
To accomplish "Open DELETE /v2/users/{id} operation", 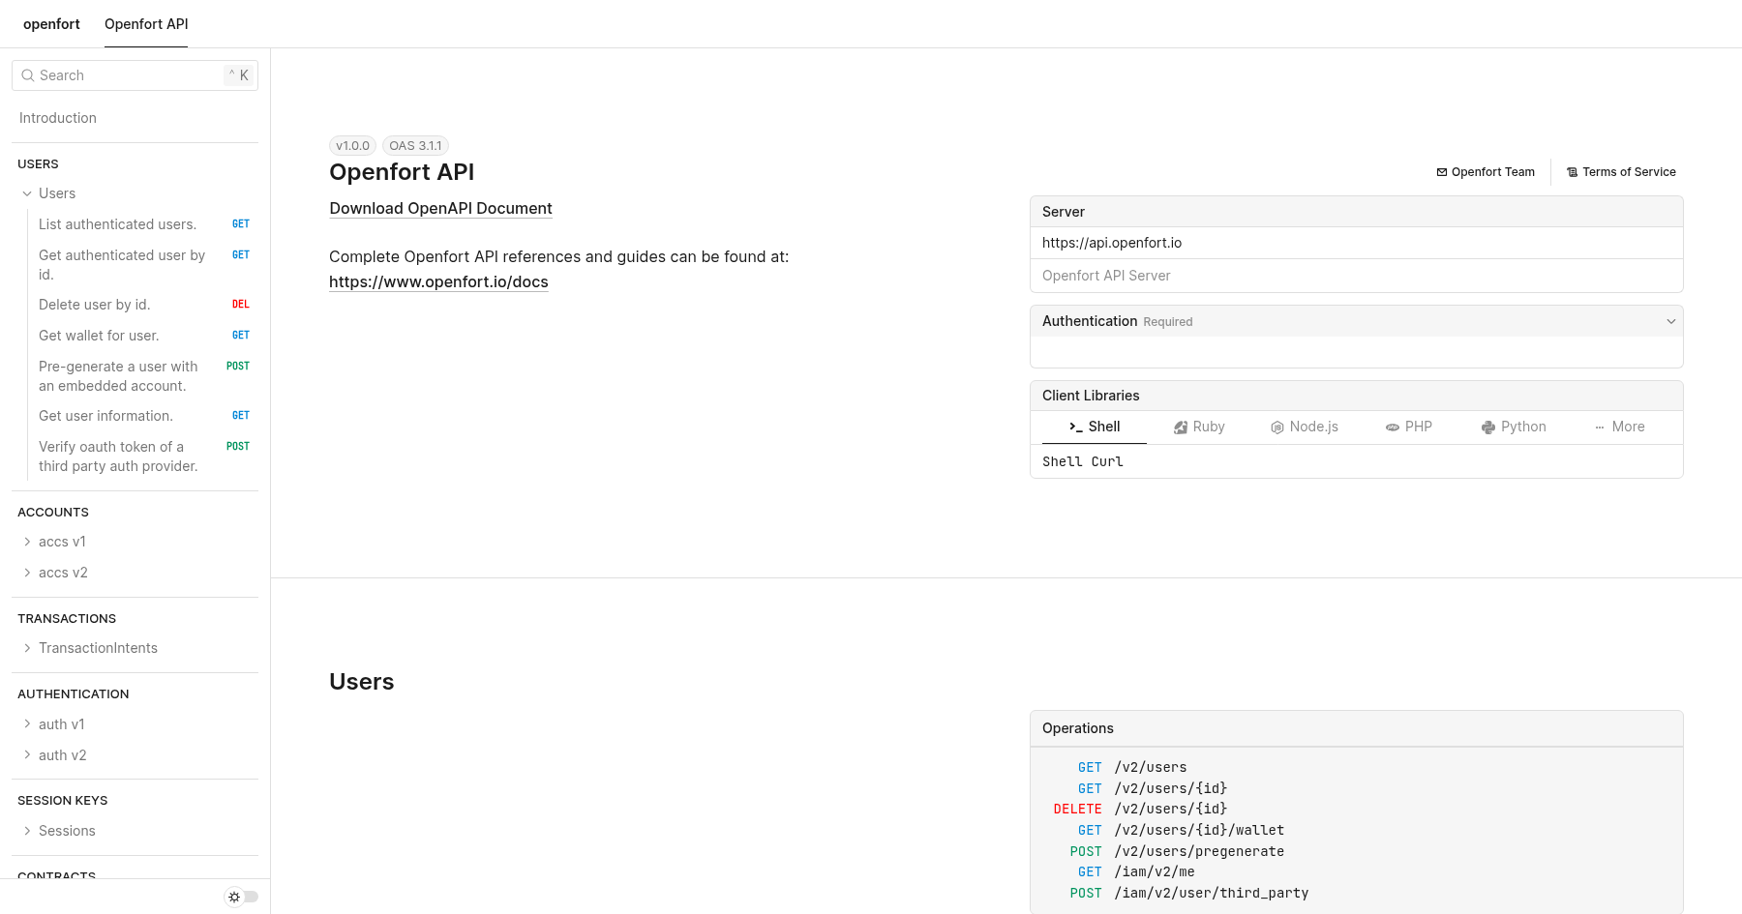I will [x=1140, y=809].
